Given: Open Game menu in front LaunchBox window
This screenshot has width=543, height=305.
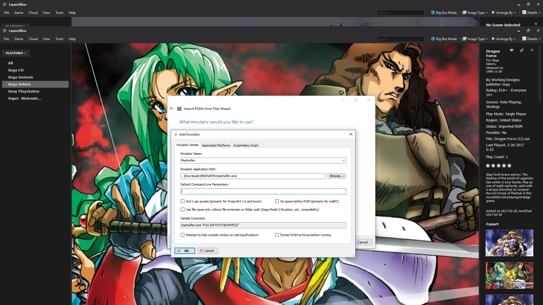Looking at the screenshot, I should [19, 39].
